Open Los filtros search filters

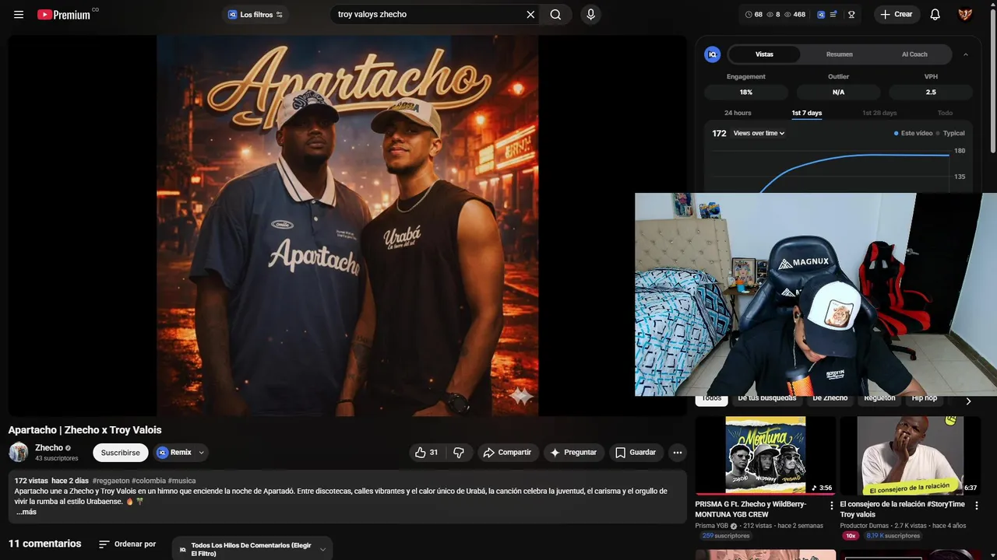[x=255, y=14]
